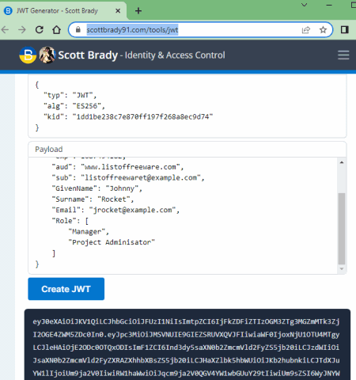Click the "alg": "ES256" line
The image size is (356, 380).
point(74,106)
